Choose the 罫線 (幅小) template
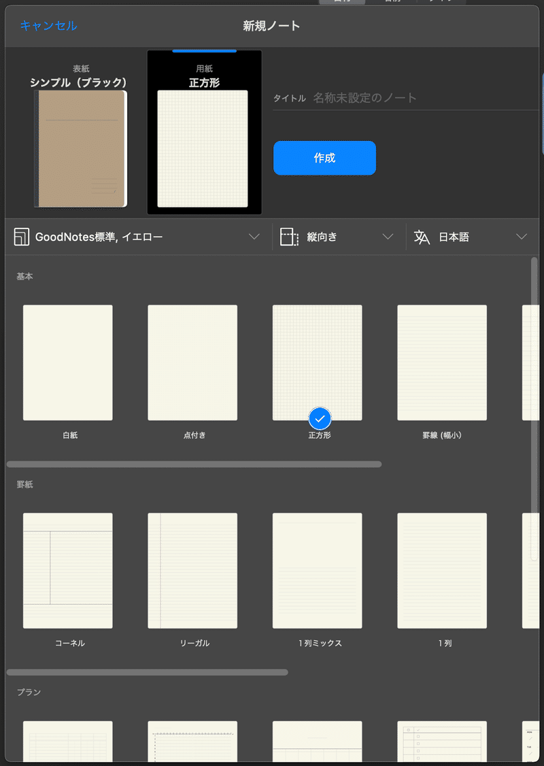 click(x=442, y=363)
